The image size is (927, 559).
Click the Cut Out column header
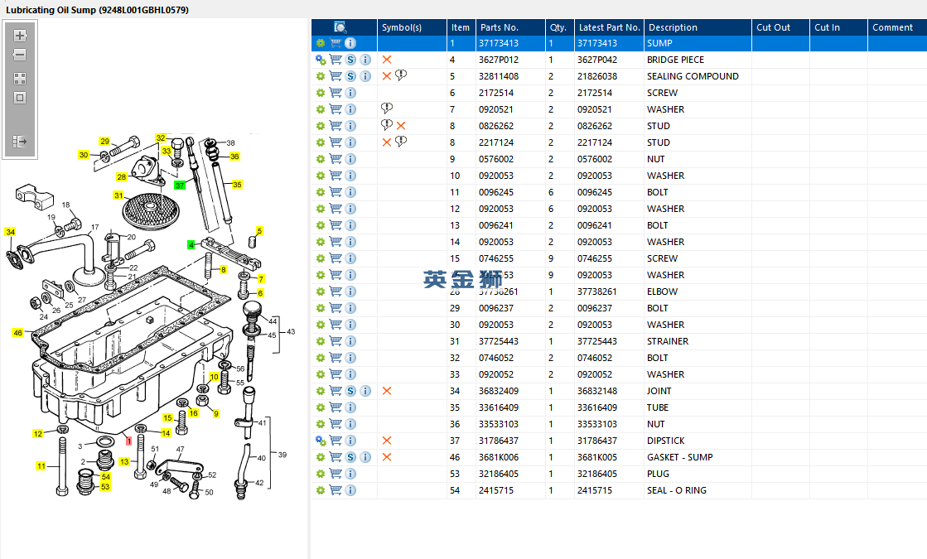(x=780, y=27)
